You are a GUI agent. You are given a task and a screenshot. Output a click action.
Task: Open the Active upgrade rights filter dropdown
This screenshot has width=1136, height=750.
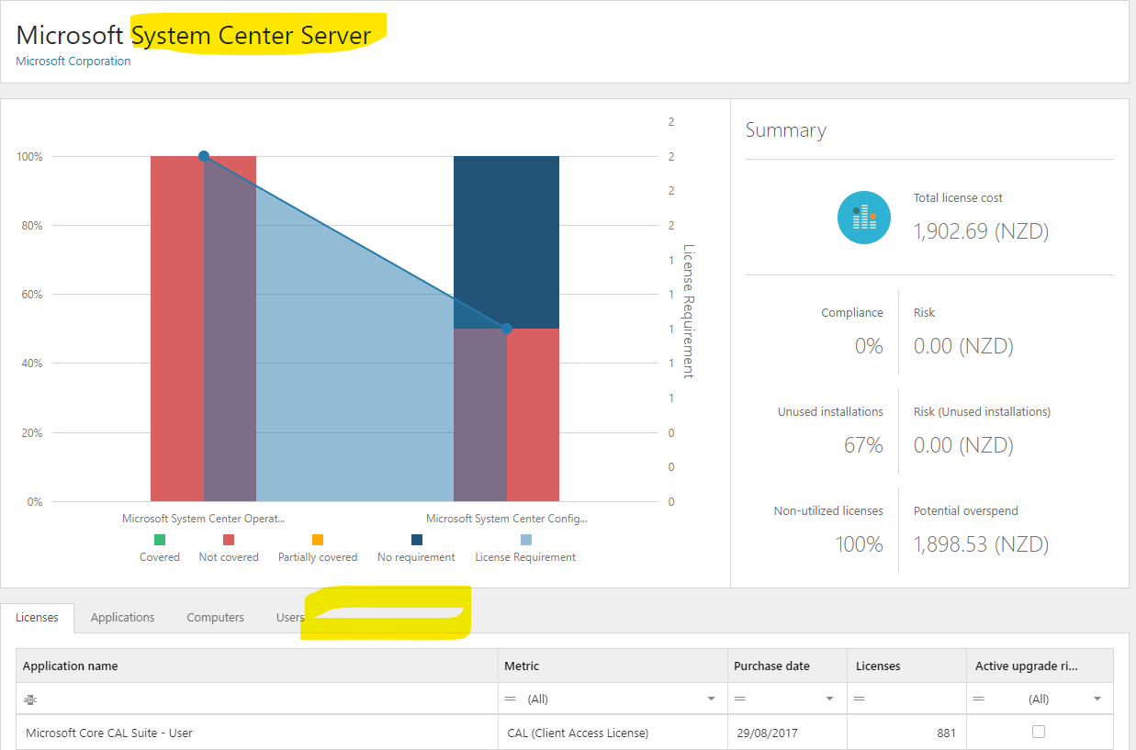click(1097, 700)
